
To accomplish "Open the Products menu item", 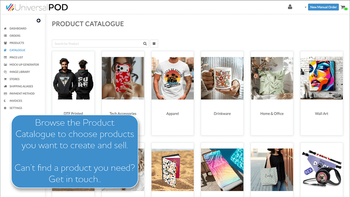I will [x=17, y=43].
